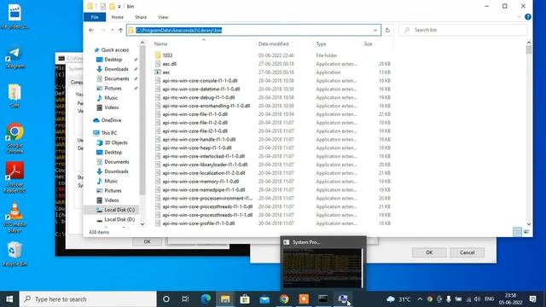Open Recycle Bin on desktop
The image size is (546, 307).
point(15,254)
